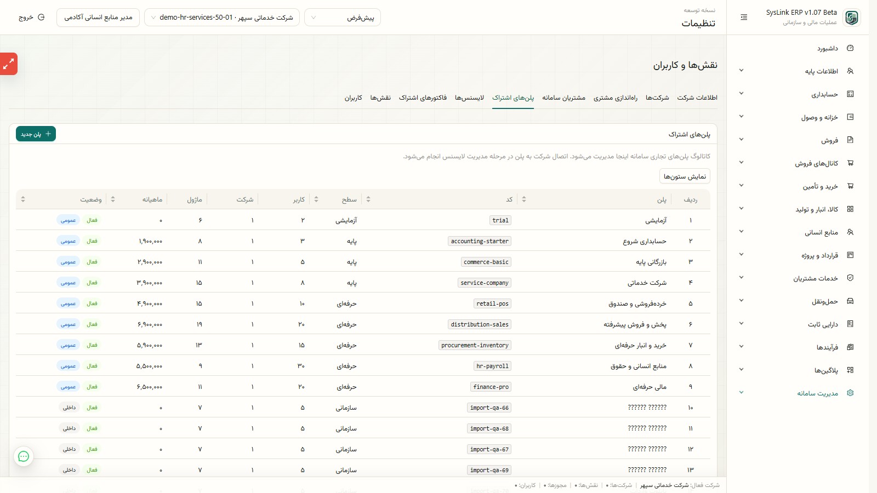Screen dimensions: 877x493
Task: Click the کالا، انبار و تولید grid icon
Action: click(x=850, y=209)
